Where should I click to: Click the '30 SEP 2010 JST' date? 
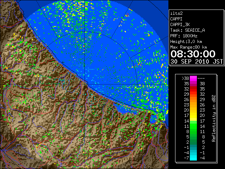click(x=197, y=62)
